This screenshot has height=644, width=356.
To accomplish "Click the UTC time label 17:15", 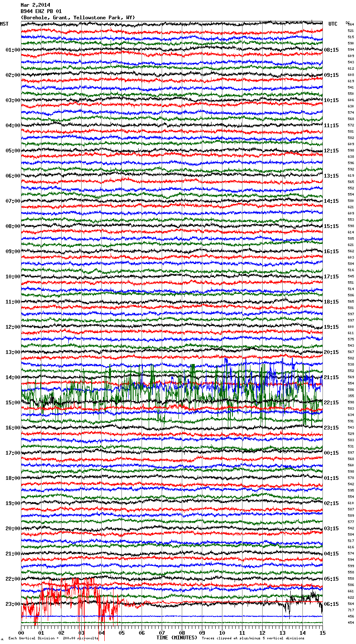I will click(x=331, y=277).
